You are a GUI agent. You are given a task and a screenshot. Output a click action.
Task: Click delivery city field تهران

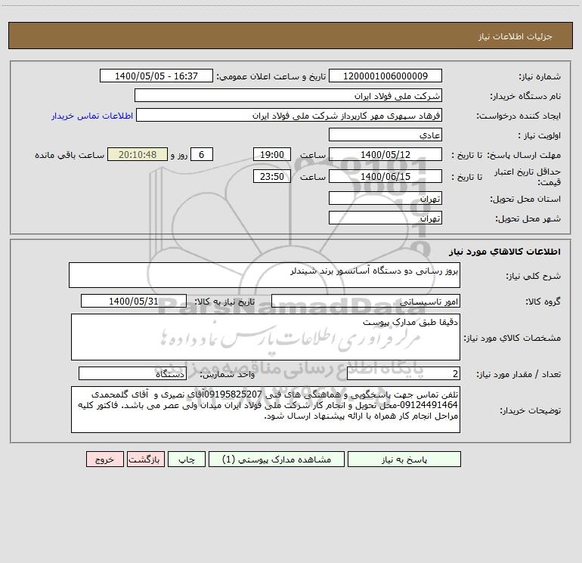coord(385,218)
